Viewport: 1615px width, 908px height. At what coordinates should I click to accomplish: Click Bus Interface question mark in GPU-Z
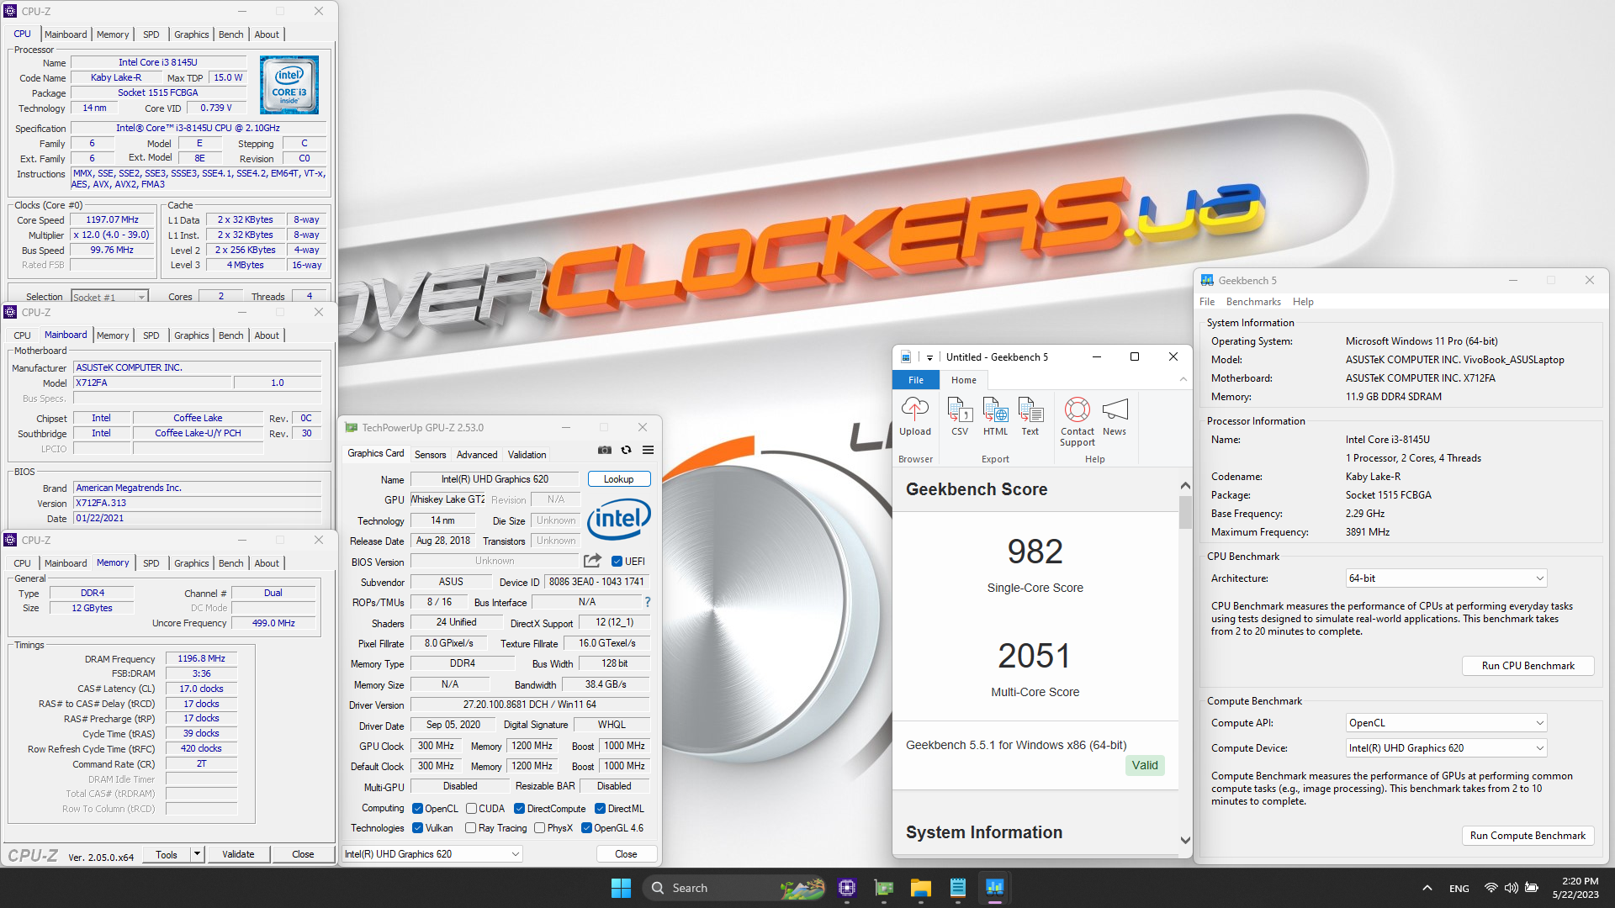pyautogui.click(x=647, y=602)
